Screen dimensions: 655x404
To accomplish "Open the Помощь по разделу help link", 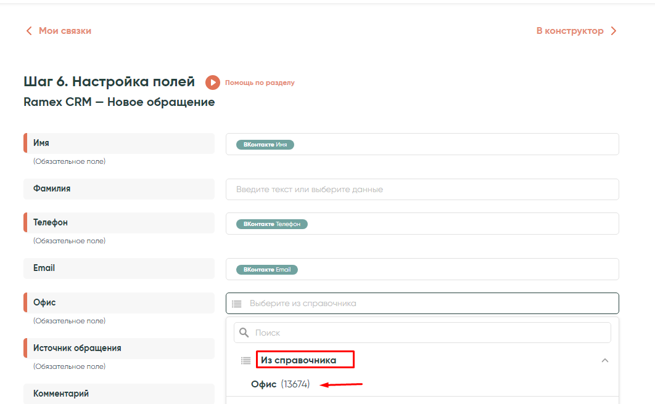I will [x=260, y=83].
